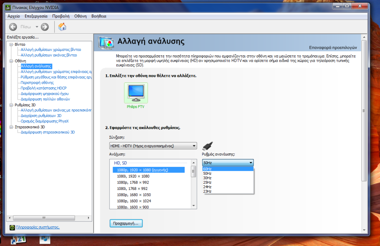Viewport: 380px width, 246px height.
Task: Click right arrow of task pane horizontal scrollbar
Action: [88, 218]
